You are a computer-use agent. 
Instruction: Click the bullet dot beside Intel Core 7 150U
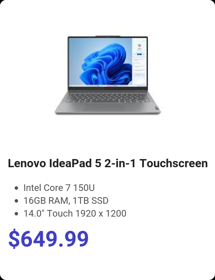16,188
